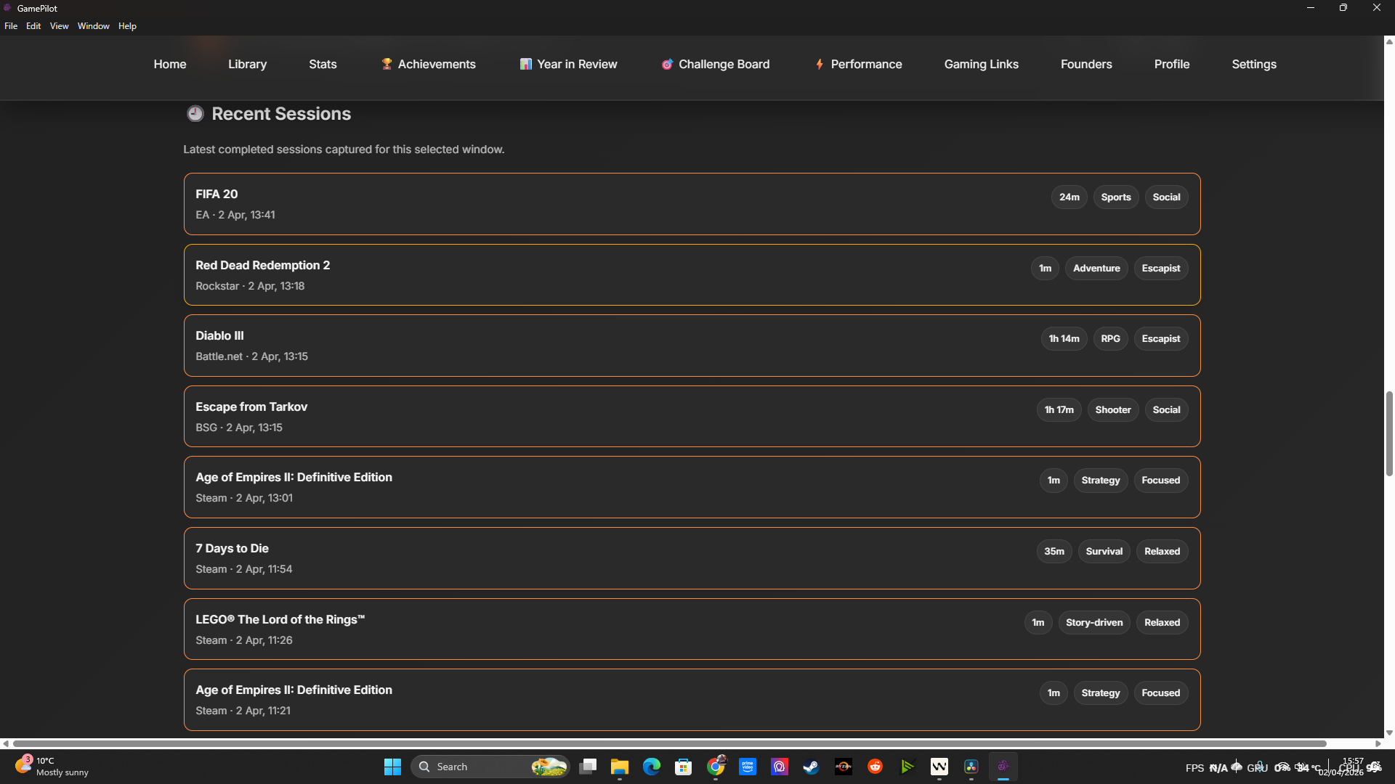This screenshot has height=784, width=1395.
Task: Open DaVinci Resolve from the taskbar
Action: tap(971, 767)
